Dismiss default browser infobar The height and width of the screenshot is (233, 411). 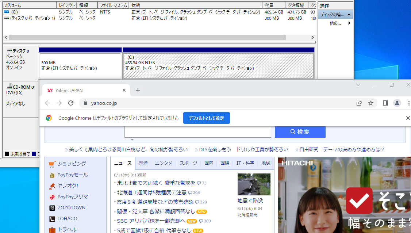pos(408,118)
